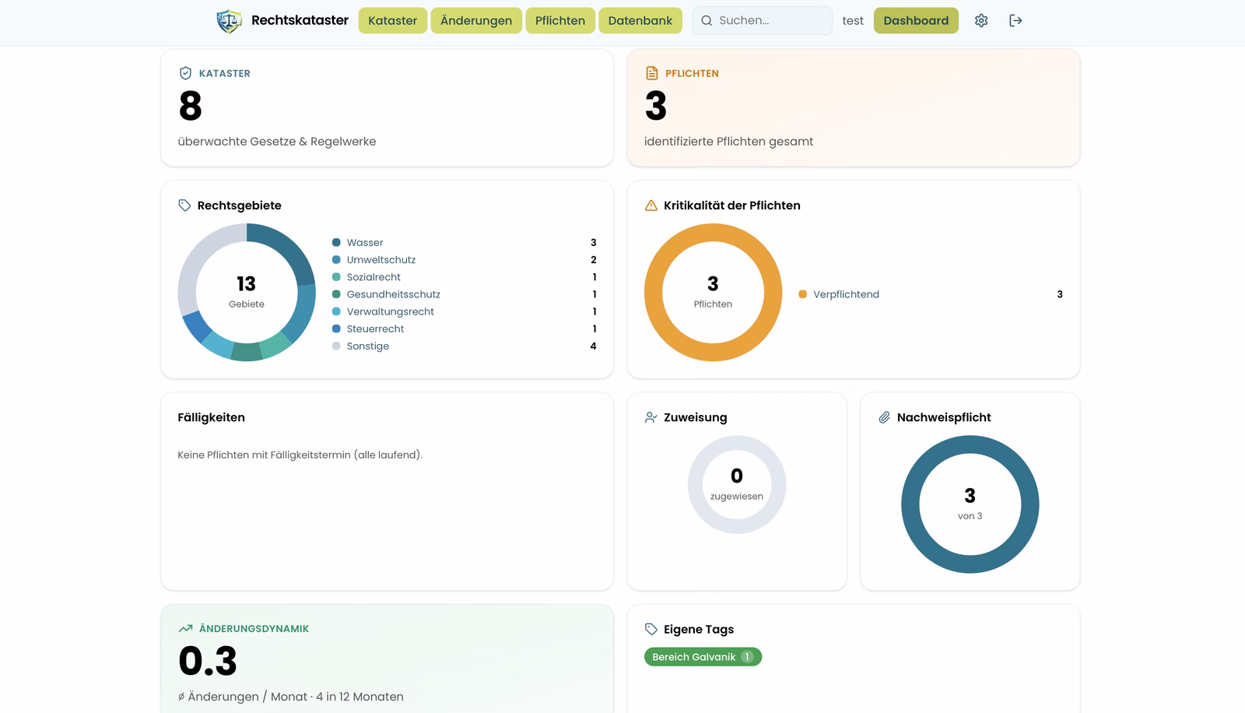Open the Kataster tab
Screen dimensions: 1245x713
(393, 21)
